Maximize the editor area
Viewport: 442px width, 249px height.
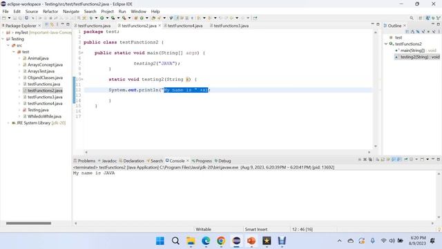coord(378,25)
